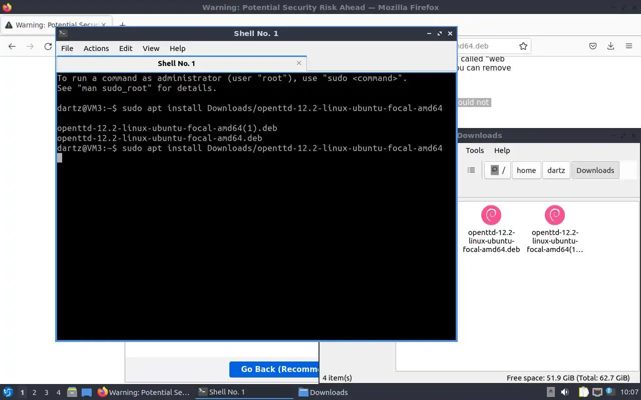This screenshot has height=400, width=641.
Task: Switch to workspace 1
Action: coord(22,392)
